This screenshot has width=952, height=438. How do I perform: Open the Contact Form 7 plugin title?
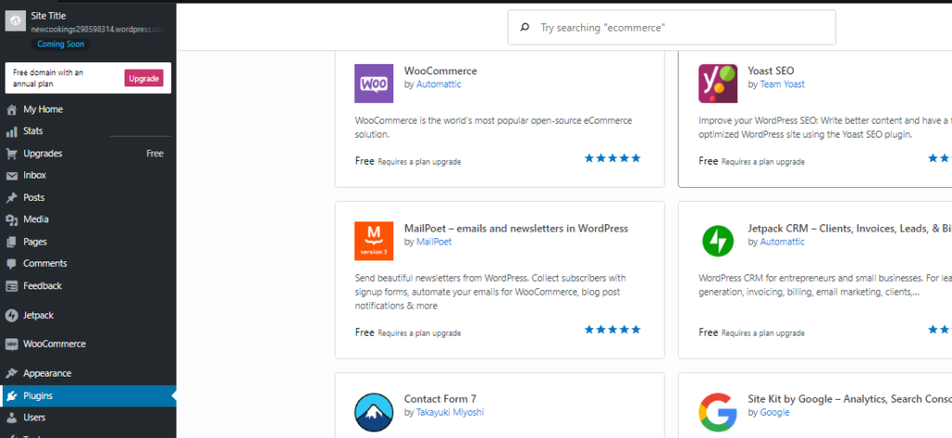440,399
